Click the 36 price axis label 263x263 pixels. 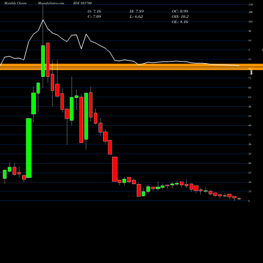tap(250, 145)
